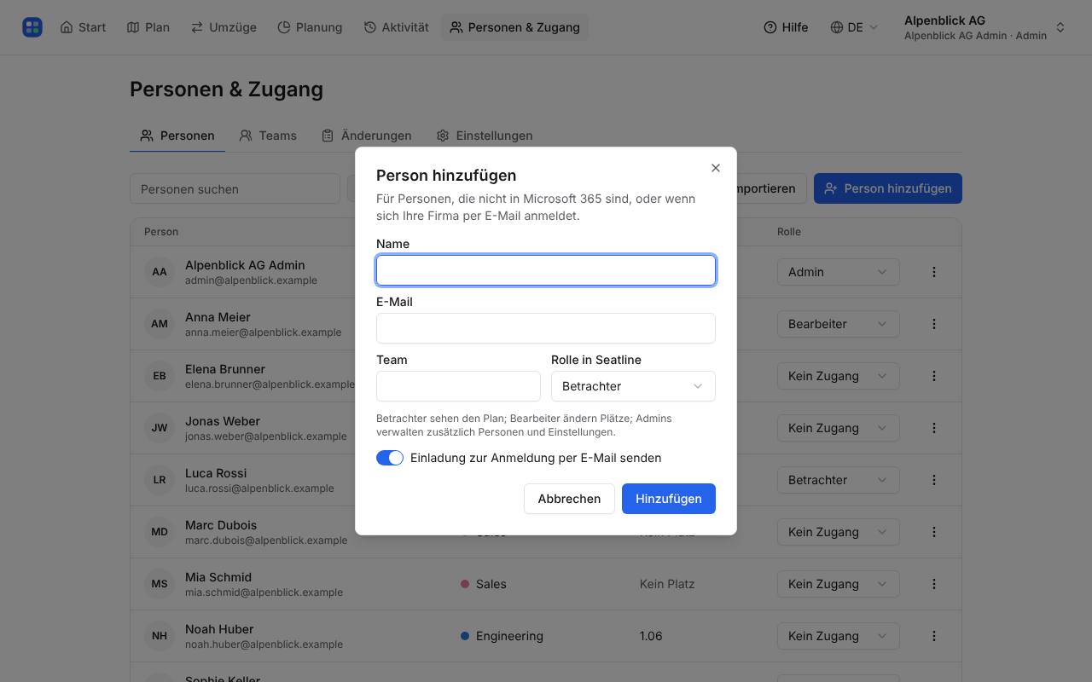Switch to the Einstellungen tab

[485, 136]
